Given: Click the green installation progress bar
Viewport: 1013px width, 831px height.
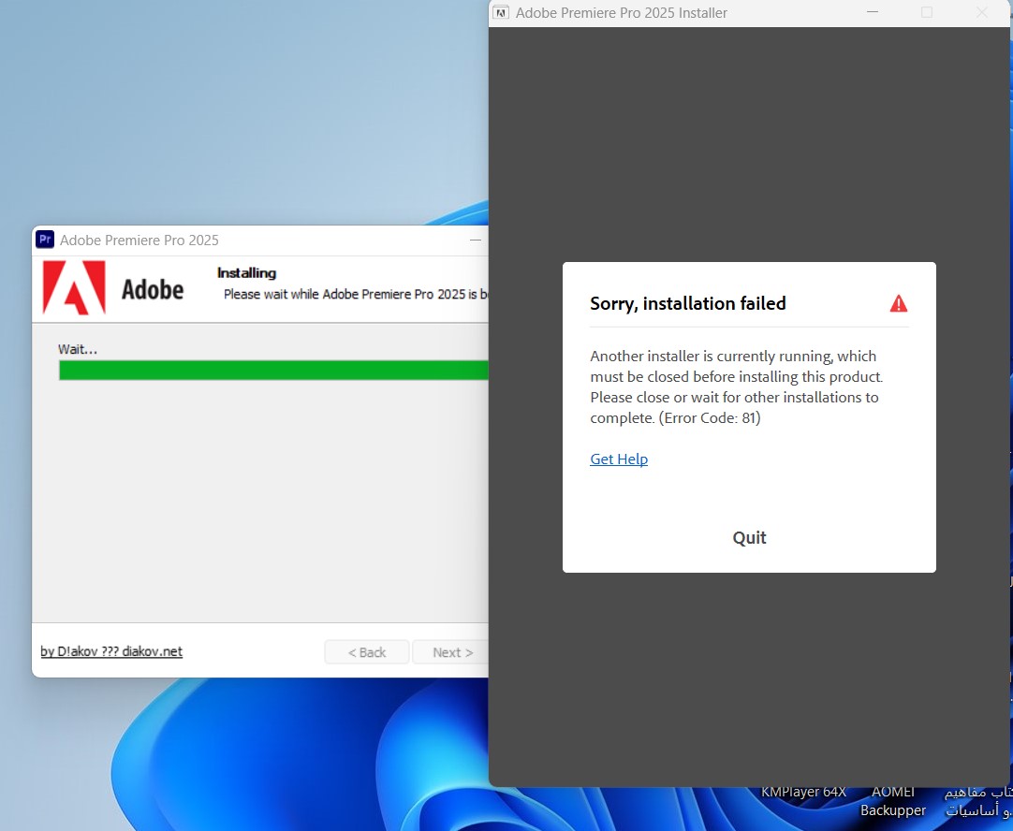Looking at the screenshot, I should pyautogui.click(x=273, y=370).
